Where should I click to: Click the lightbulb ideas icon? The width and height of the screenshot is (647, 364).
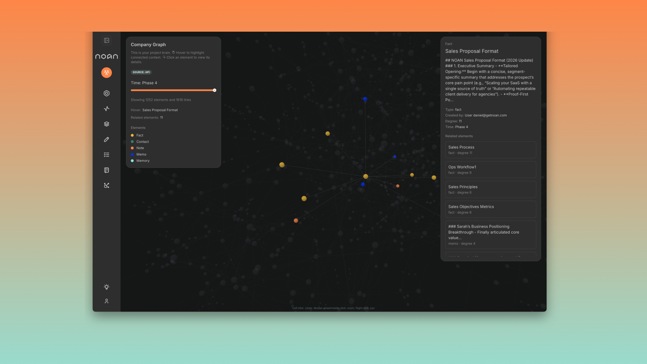(x=106, y=287)
